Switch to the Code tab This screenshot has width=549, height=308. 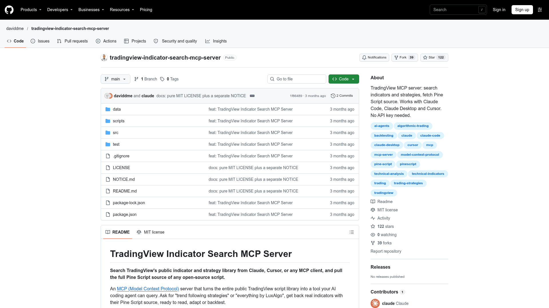click(15, 41)
